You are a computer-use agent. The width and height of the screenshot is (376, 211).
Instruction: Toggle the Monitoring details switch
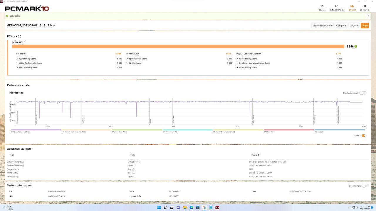(363, 93)
